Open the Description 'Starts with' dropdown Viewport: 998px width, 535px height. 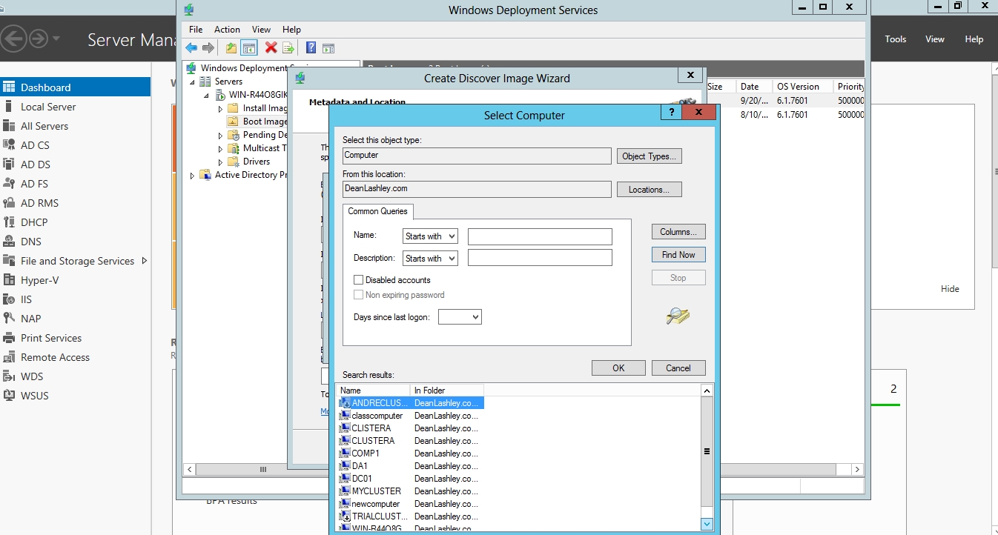coord(430,259)
